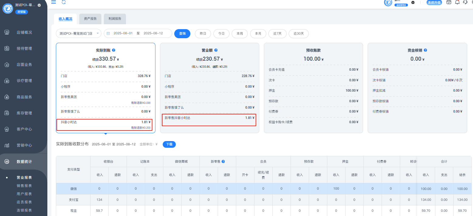Click the 次卡核销 row in 资金核销
The image size is (473, 216).
tap(417, 80)
